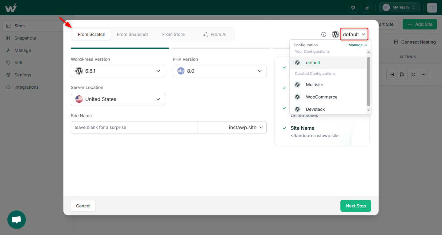
Task: Click the flag icon in Actions row
Action: point(402,75)
